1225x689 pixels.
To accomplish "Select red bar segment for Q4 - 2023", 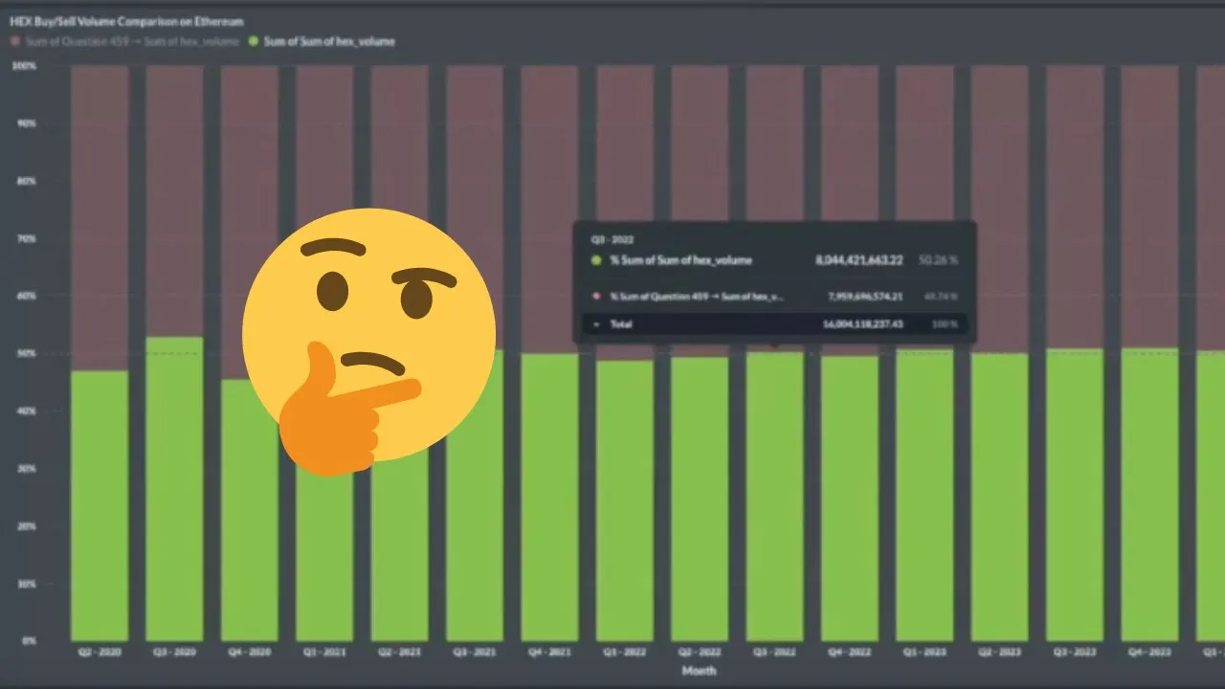I will 1149,207.
